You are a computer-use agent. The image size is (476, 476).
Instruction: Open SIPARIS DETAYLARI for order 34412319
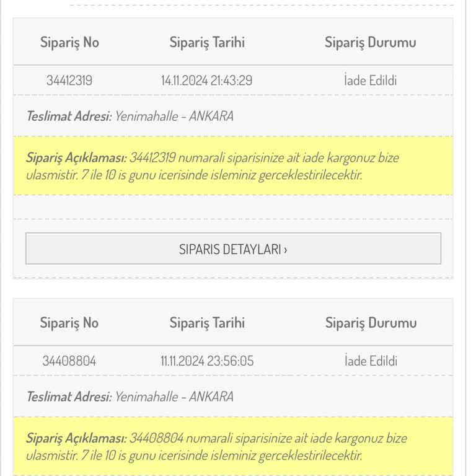pos(233,249)
